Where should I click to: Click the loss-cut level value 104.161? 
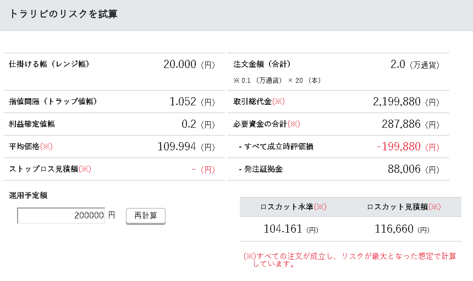pyautogui.click(x=283, y=229)
